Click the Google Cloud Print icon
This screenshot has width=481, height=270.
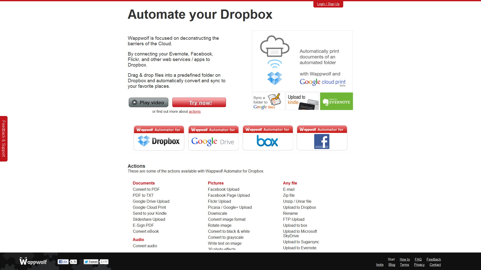[x=275, y=46]
